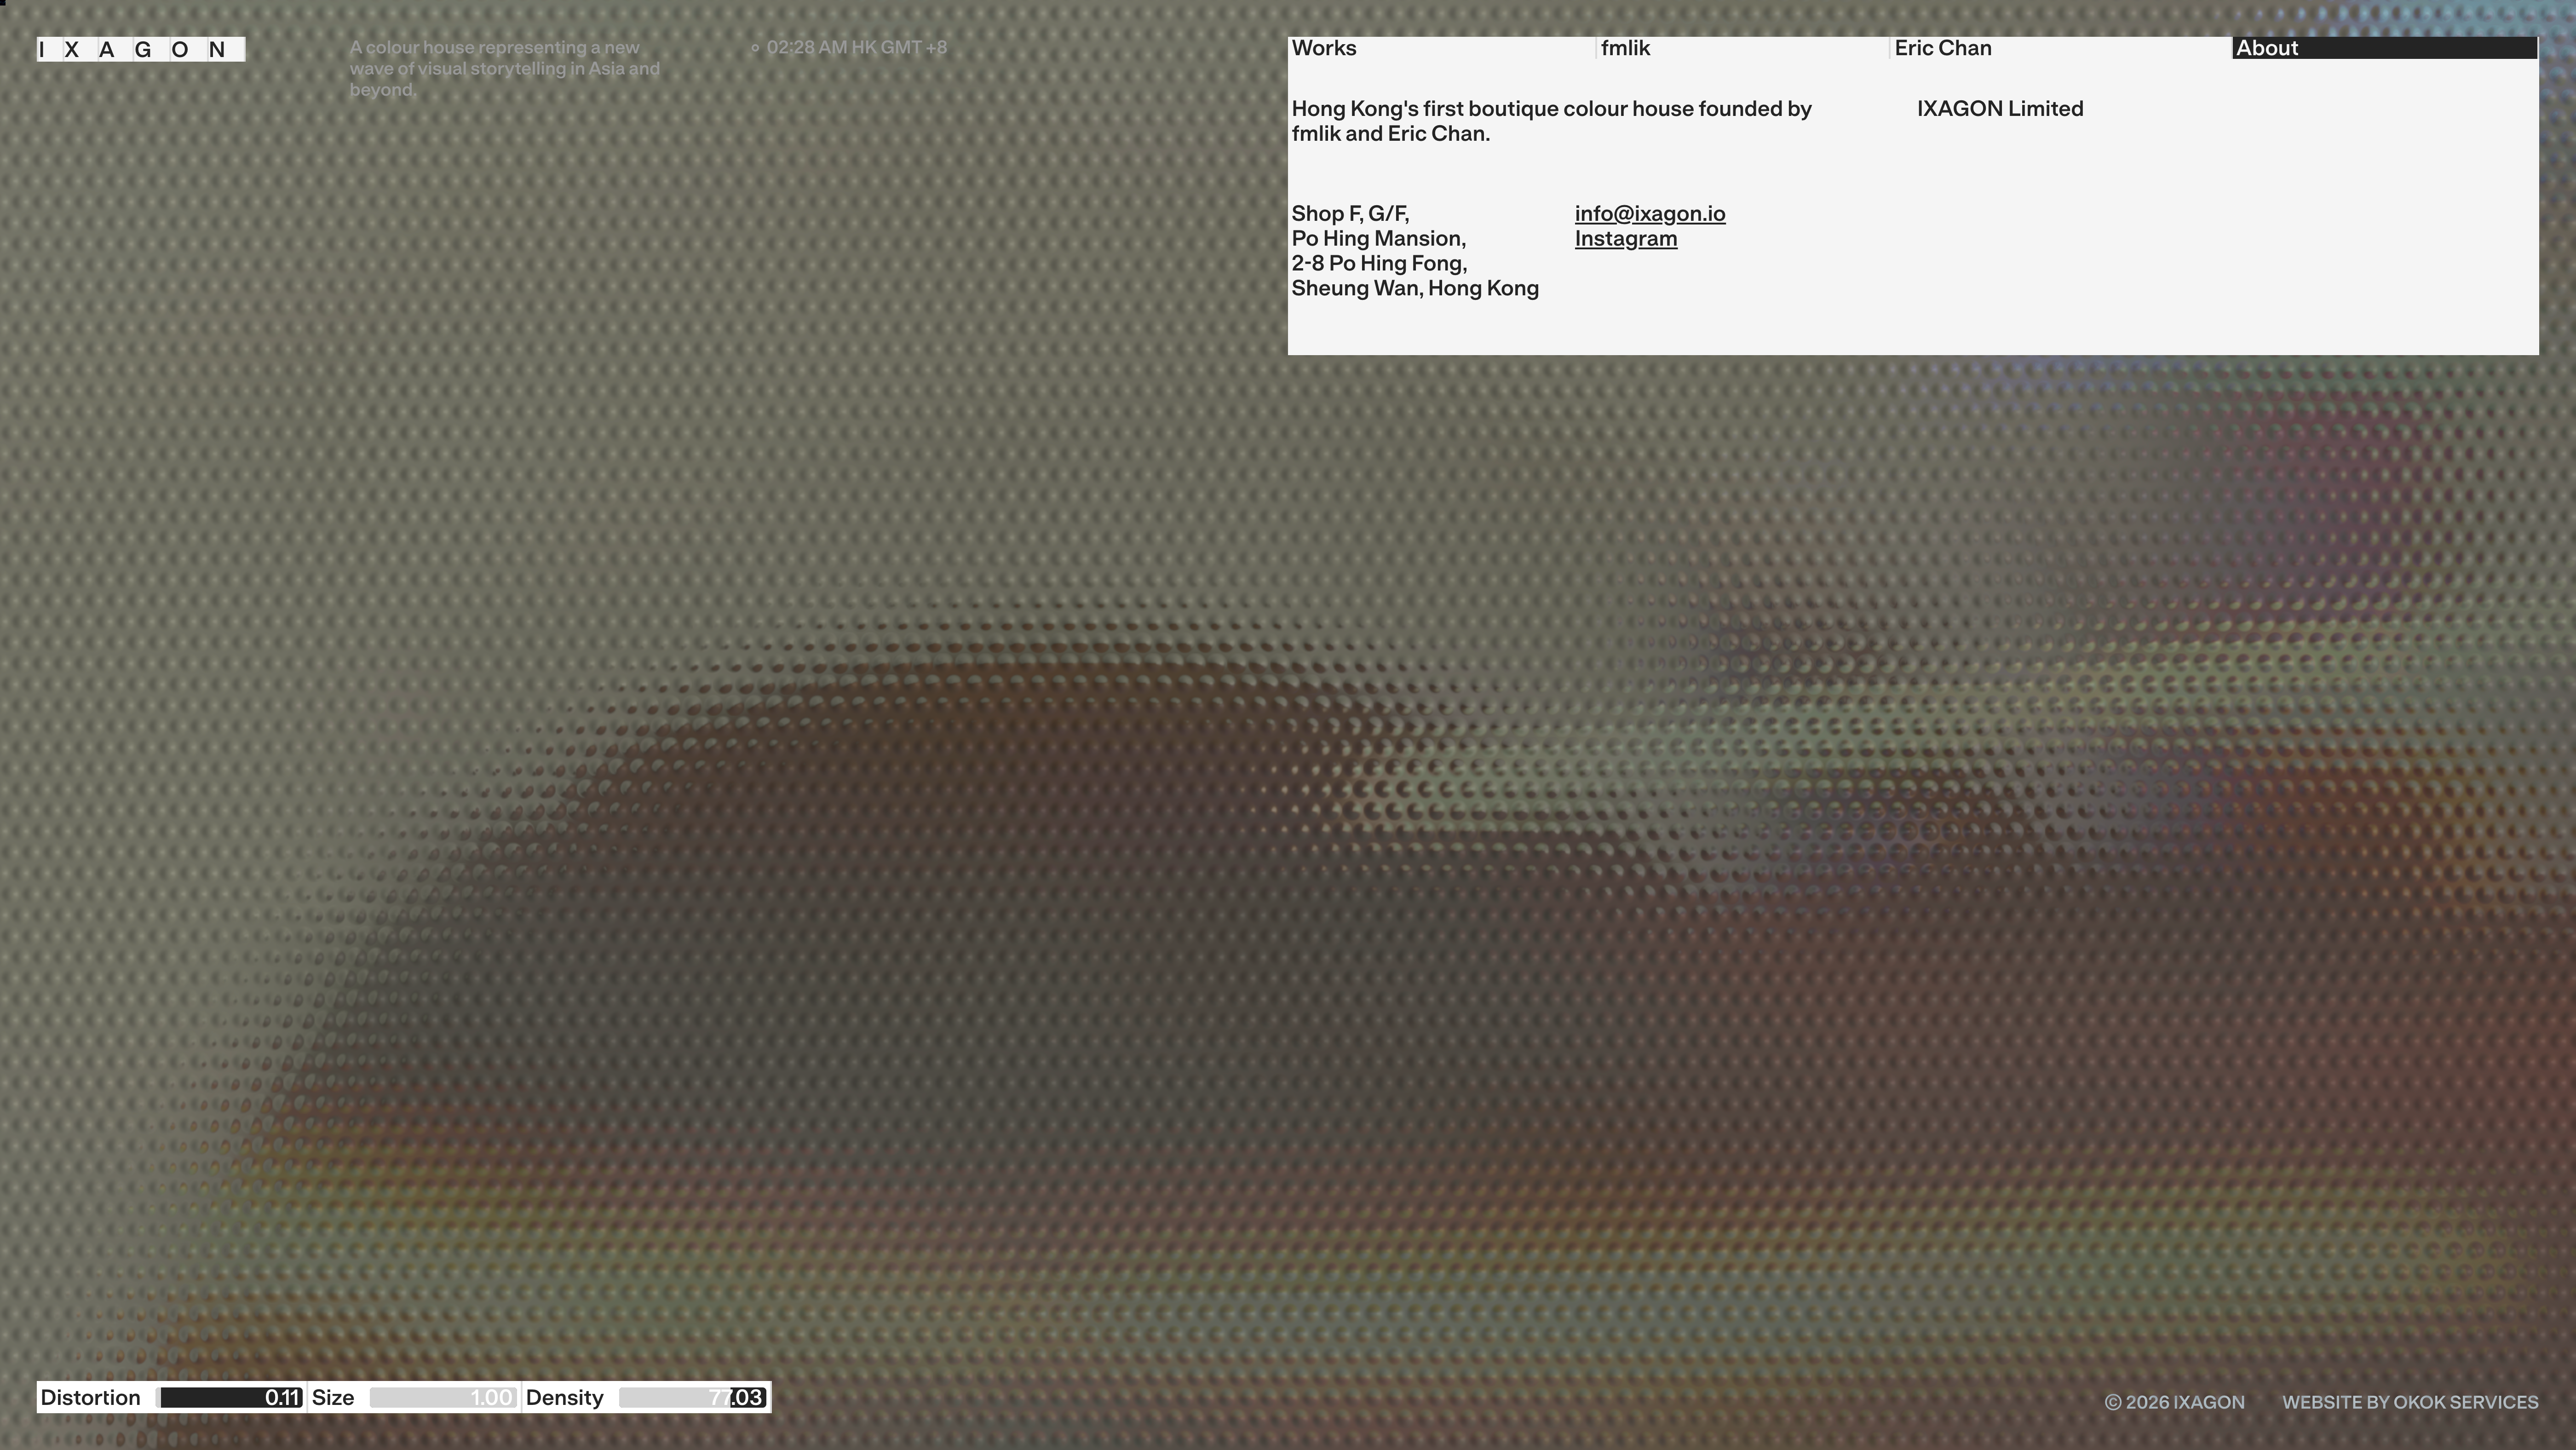This screenshot has width=2576, height=1450.
Task: Click the 02:28 AM HK GMT +8 clock text
Action: click(856, 47)
